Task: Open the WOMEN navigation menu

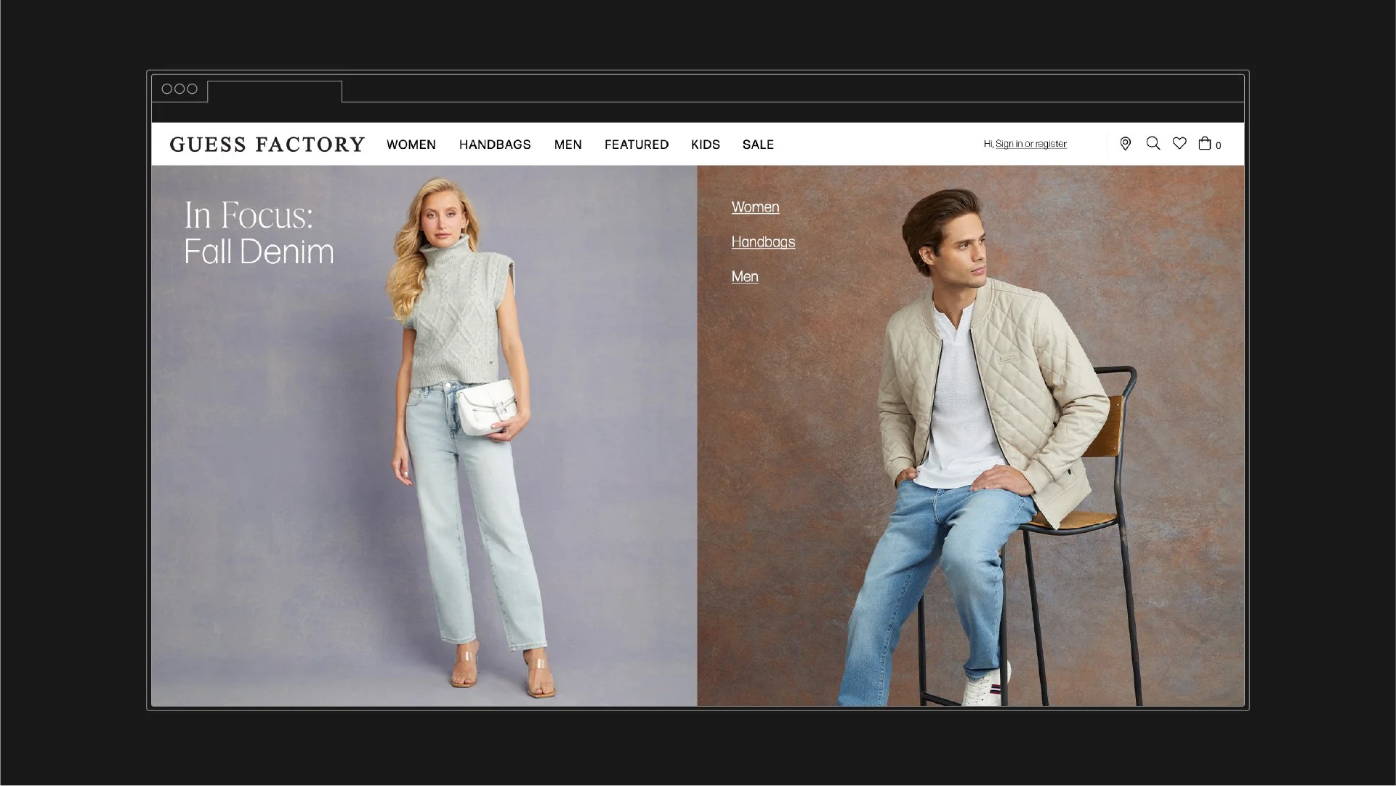Action: point(411,145)
